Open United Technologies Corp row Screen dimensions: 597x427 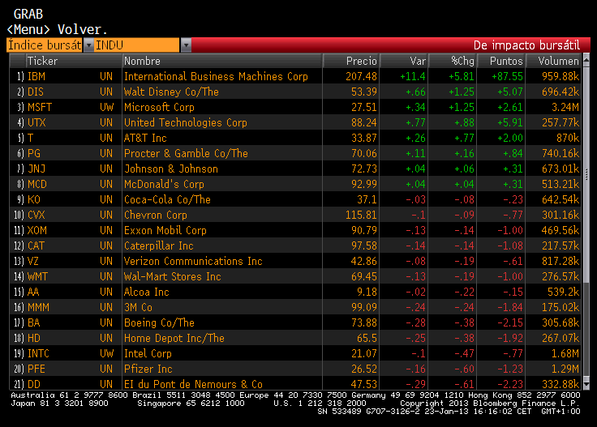295,122
